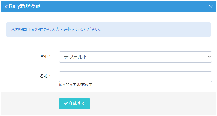
Task: Click the Asp field label
Action: coord(44,56)
